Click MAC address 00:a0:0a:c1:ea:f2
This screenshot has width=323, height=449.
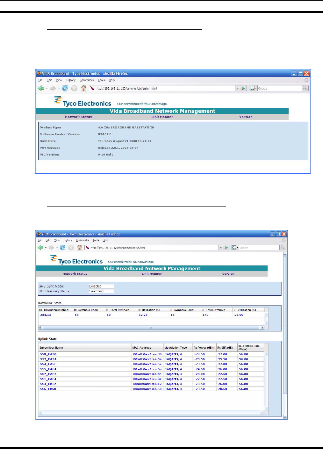[147, 374]
